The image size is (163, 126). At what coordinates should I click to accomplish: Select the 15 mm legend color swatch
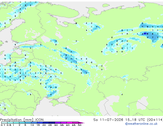(40, 123)
